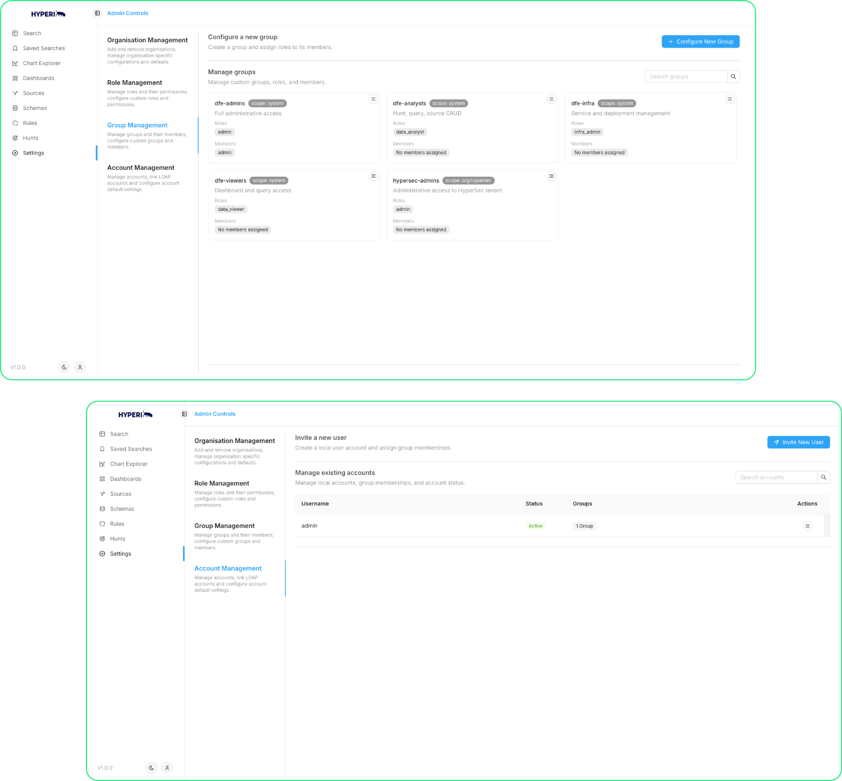Select Role Management tab in top window
The height and width of the screenshot is (781, 842).
(x=147, y=93)
